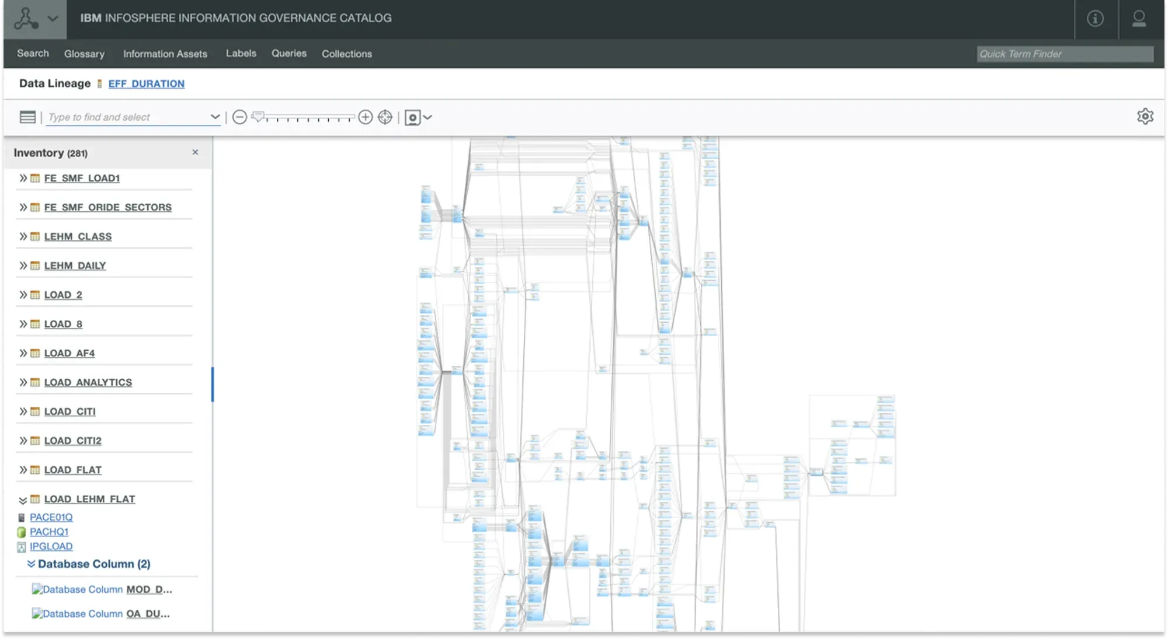Click the LEHM_DAILY table icon
Screen dimensions: 1168x639
tap(35, 266)
